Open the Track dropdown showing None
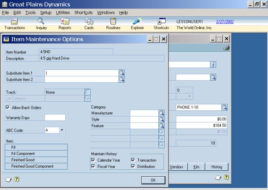 (87, 92)
